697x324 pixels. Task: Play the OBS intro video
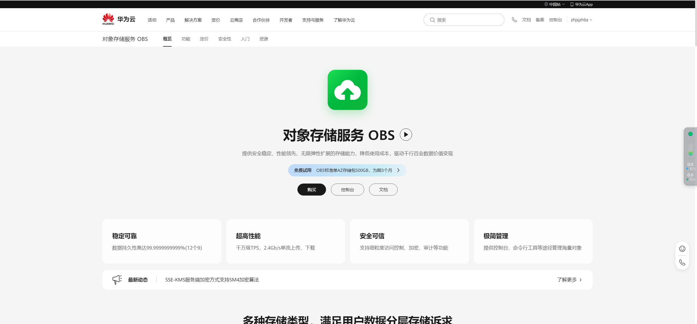(406, 135)
